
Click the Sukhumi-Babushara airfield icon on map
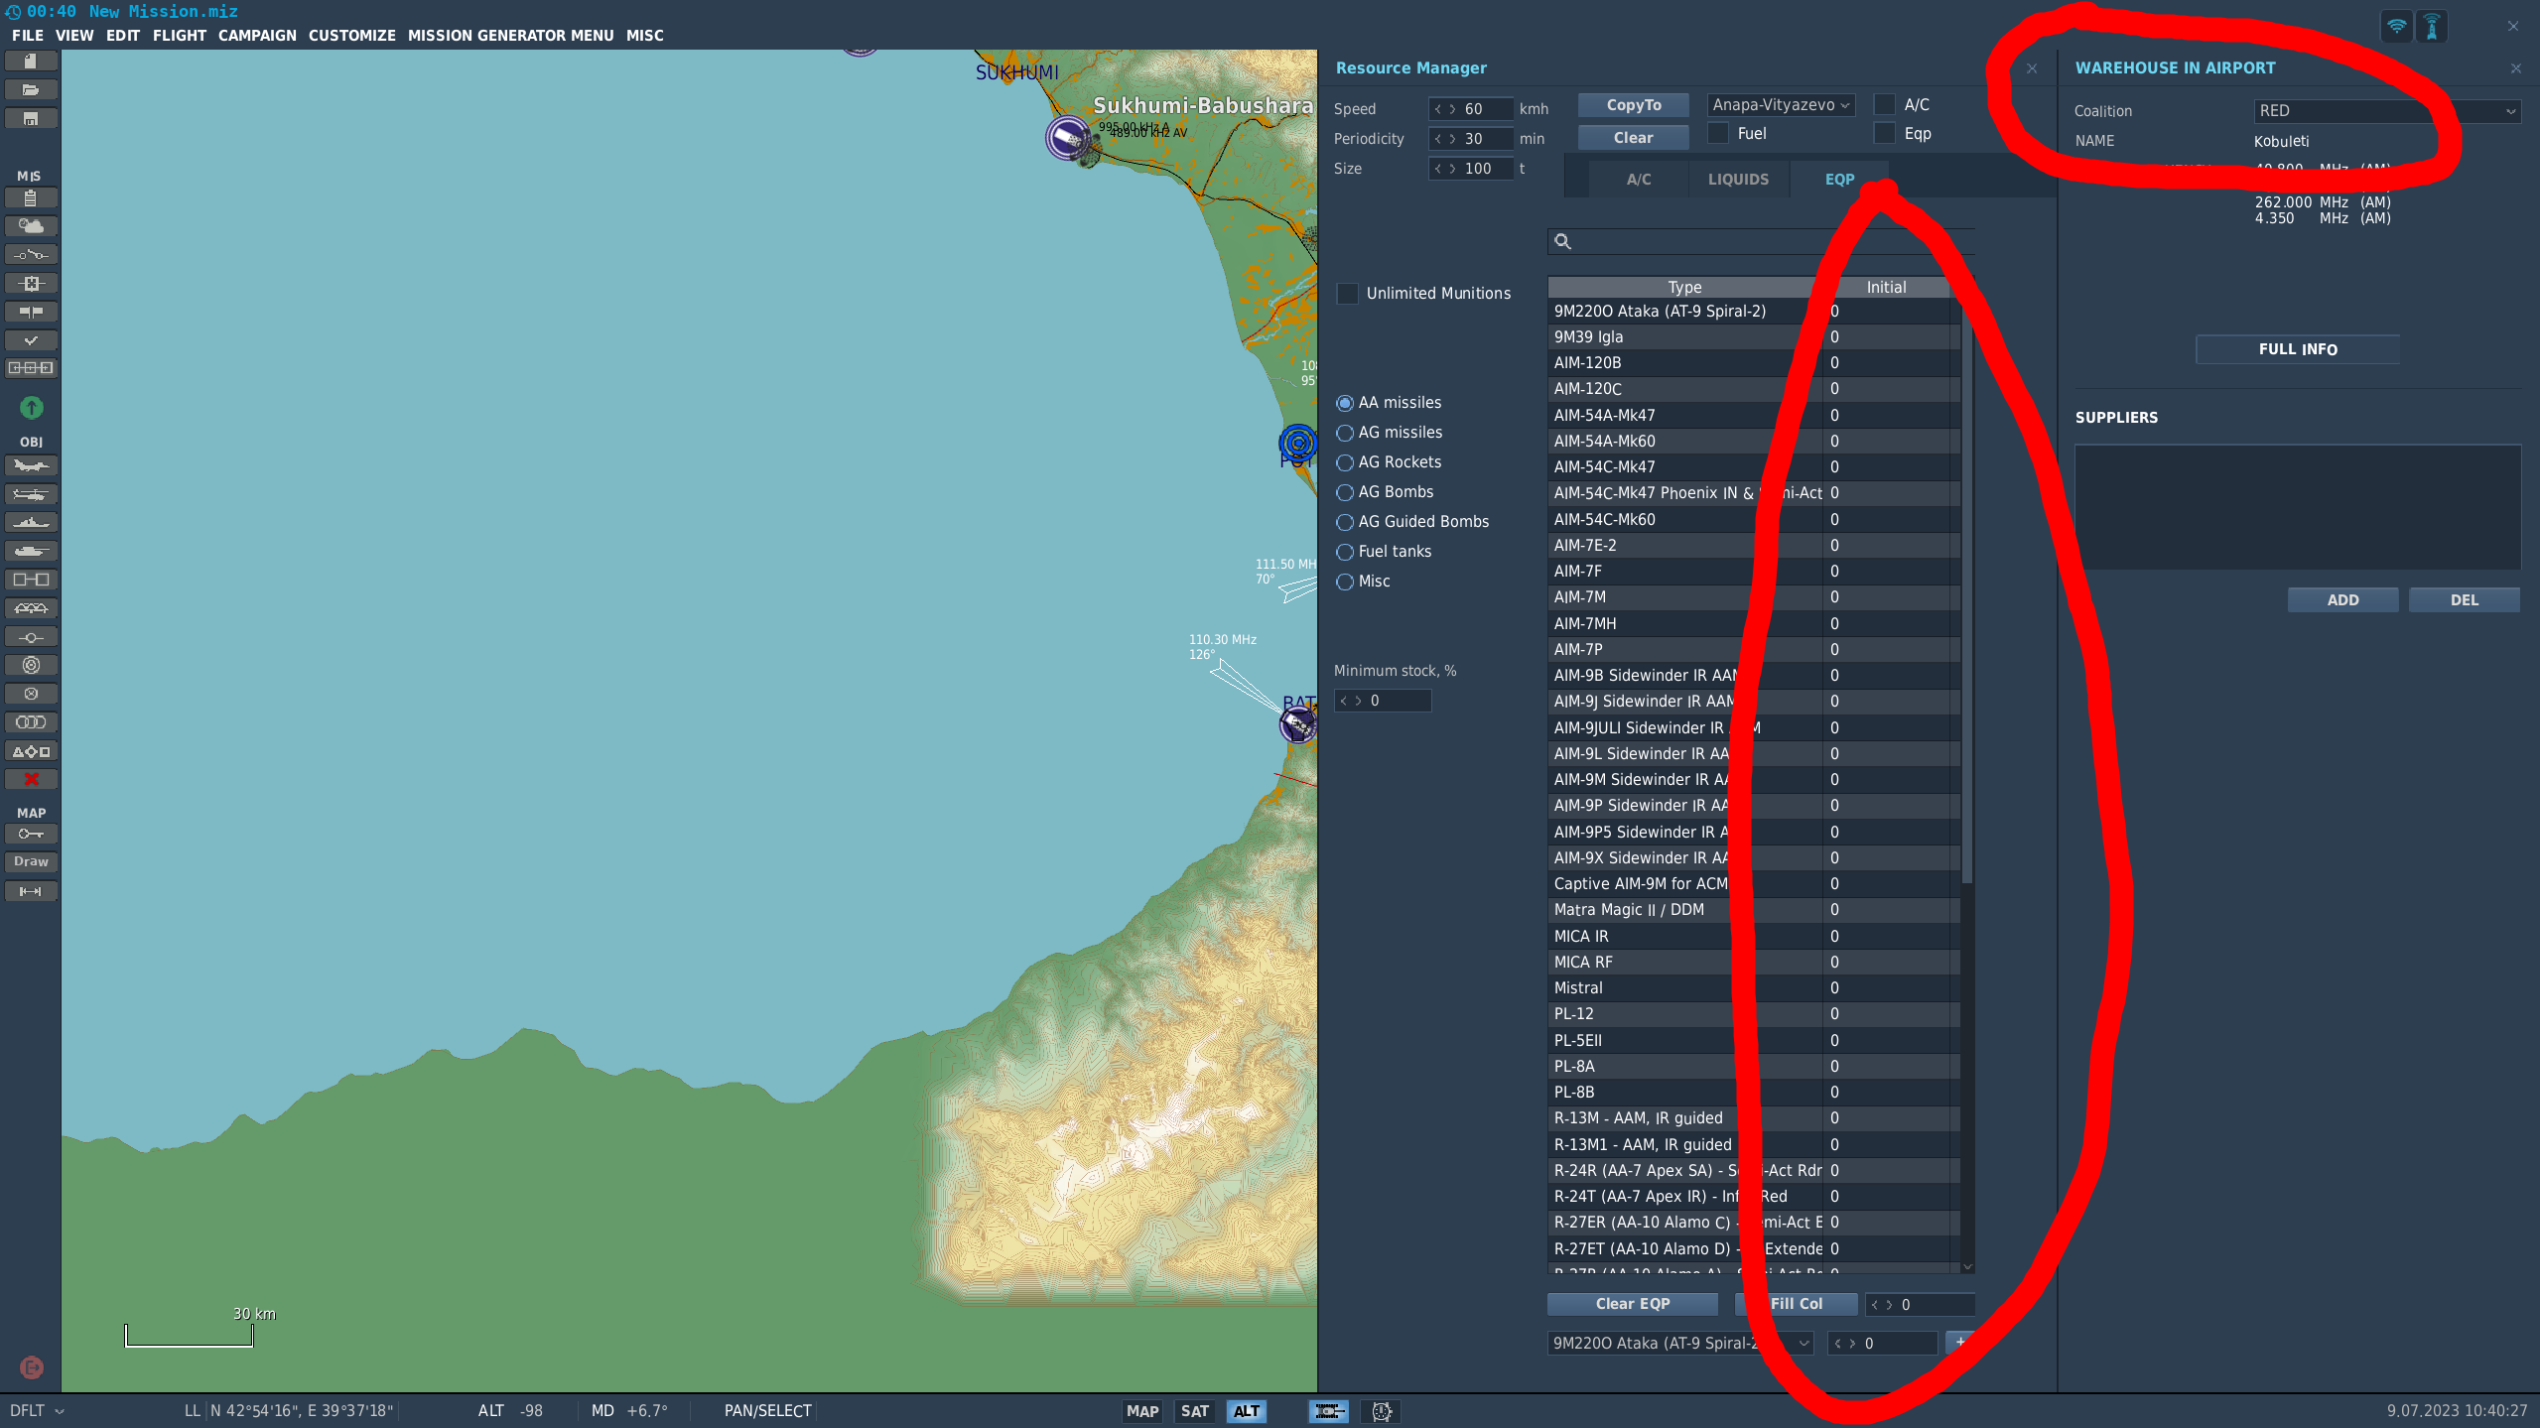1069,138
